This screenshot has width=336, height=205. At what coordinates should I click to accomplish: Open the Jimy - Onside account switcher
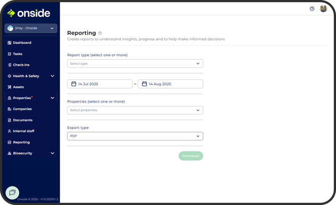tap(31, 28)
